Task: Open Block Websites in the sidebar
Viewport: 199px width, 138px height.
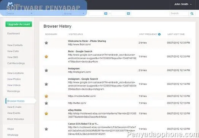Action: [16, 119]
